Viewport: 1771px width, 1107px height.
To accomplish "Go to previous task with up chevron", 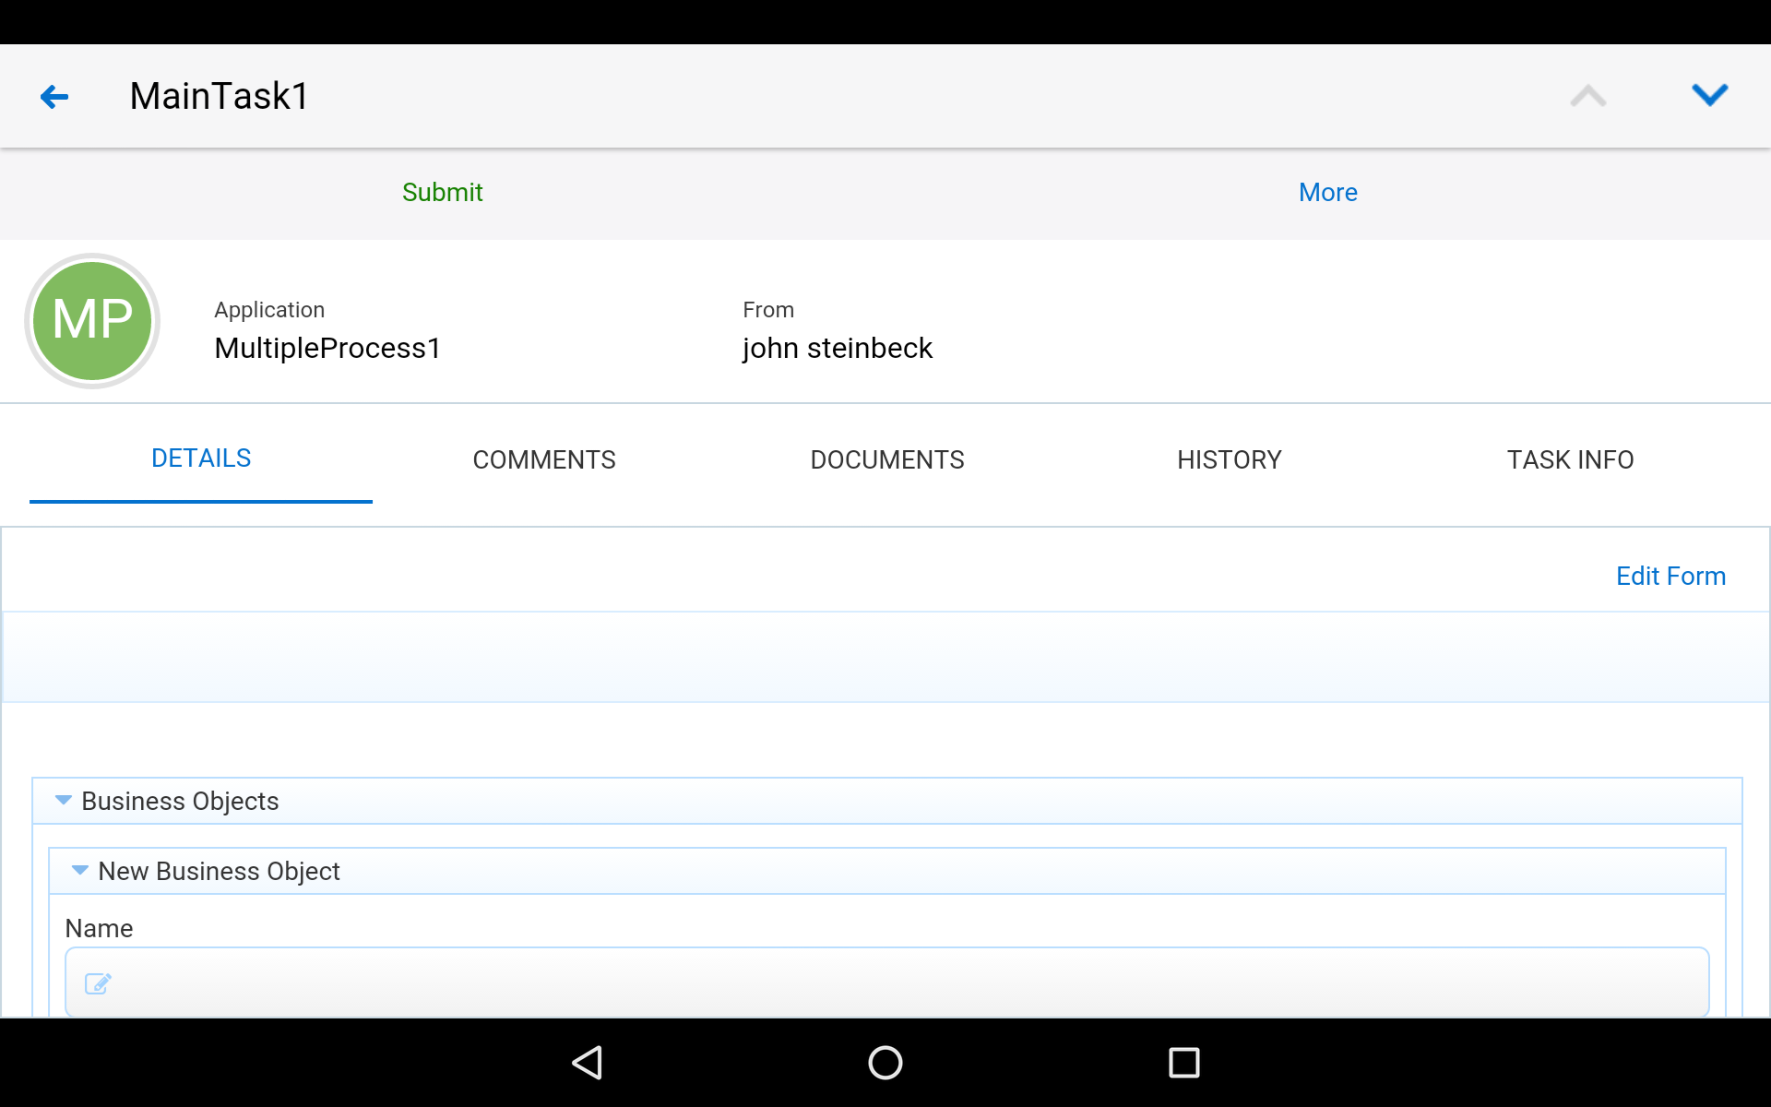I will (x=1587, y=96).
